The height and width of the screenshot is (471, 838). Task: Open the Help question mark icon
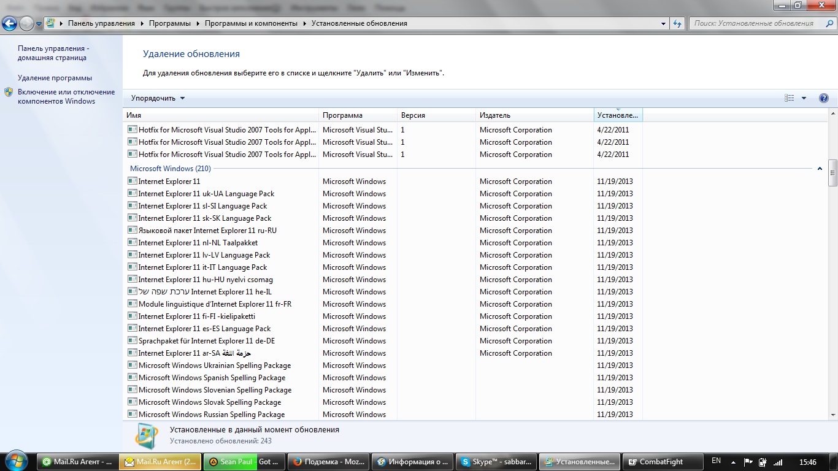[x=824, y=98]
